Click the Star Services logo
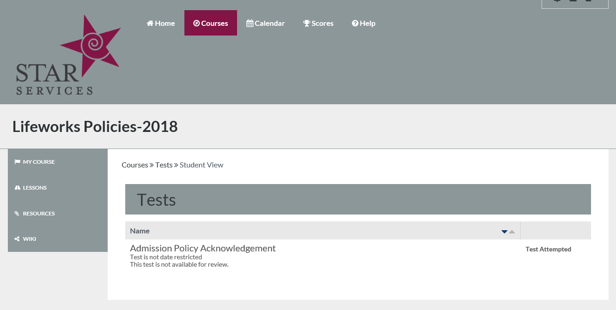 tap(68, 55)
